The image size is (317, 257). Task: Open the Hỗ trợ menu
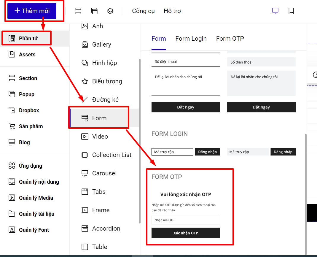(172, 11)
